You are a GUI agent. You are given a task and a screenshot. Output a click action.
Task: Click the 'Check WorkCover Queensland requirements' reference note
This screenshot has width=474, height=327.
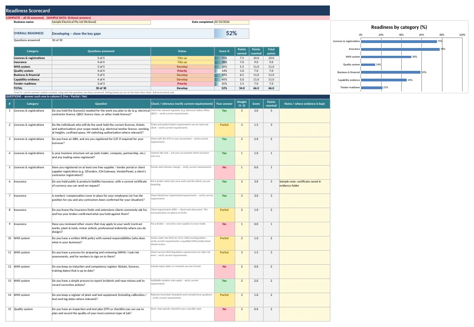tap(182, 197)
